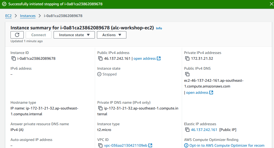The height and width of the screenshot is (148, 274).
Task: Copy the Public IPv4 address
Action: (100, 59)
